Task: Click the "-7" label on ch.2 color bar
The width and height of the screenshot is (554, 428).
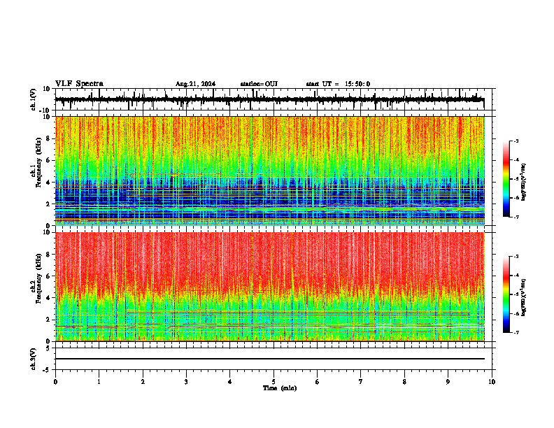Action: pyautogui.click(x=516, y=332)
